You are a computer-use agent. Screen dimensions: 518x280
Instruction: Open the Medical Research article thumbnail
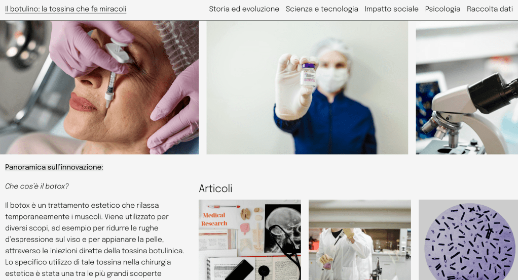click(250, 240)
